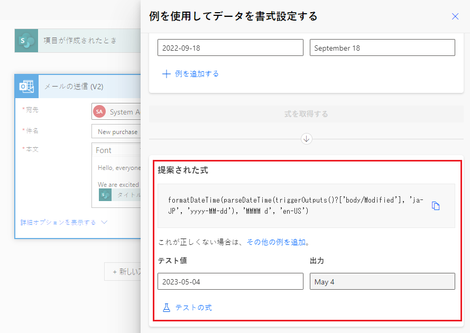Select the September 18 output example field
Viewport: 470px width, 333px height.
pyautogui.click(x=382, y=47)
